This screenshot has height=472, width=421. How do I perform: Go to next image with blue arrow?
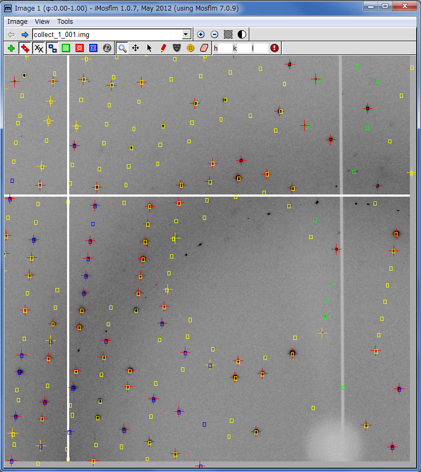tap(25, 34)
